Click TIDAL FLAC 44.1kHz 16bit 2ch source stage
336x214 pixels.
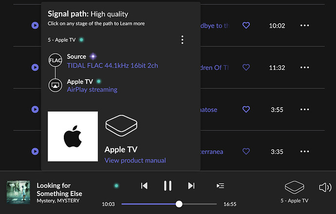(112, 66)
